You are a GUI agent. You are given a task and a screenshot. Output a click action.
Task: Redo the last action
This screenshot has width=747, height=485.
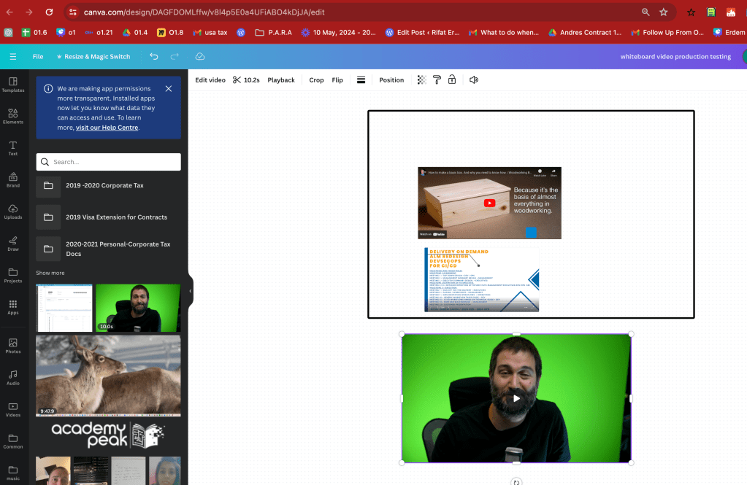click(175, 56)
